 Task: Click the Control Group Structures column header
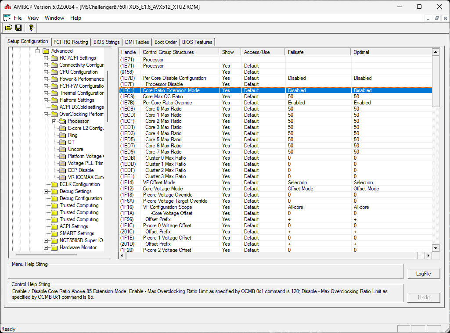click(x=180, y=52)
